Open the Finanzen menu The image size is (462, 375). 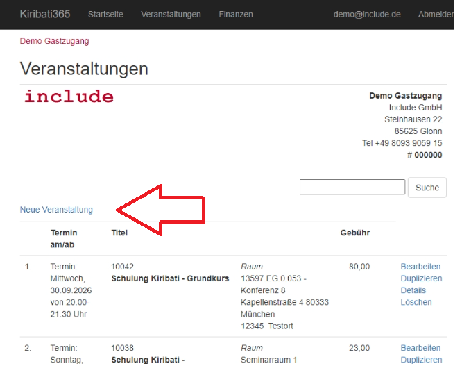point(236,14)
